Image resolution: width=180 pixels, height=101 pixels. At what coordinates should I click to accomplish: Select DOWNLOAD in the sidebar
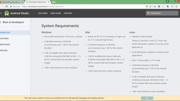click(15, 33)
